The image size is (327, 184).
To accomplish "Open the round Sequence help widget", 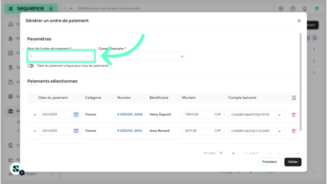I will click(16, 169).
